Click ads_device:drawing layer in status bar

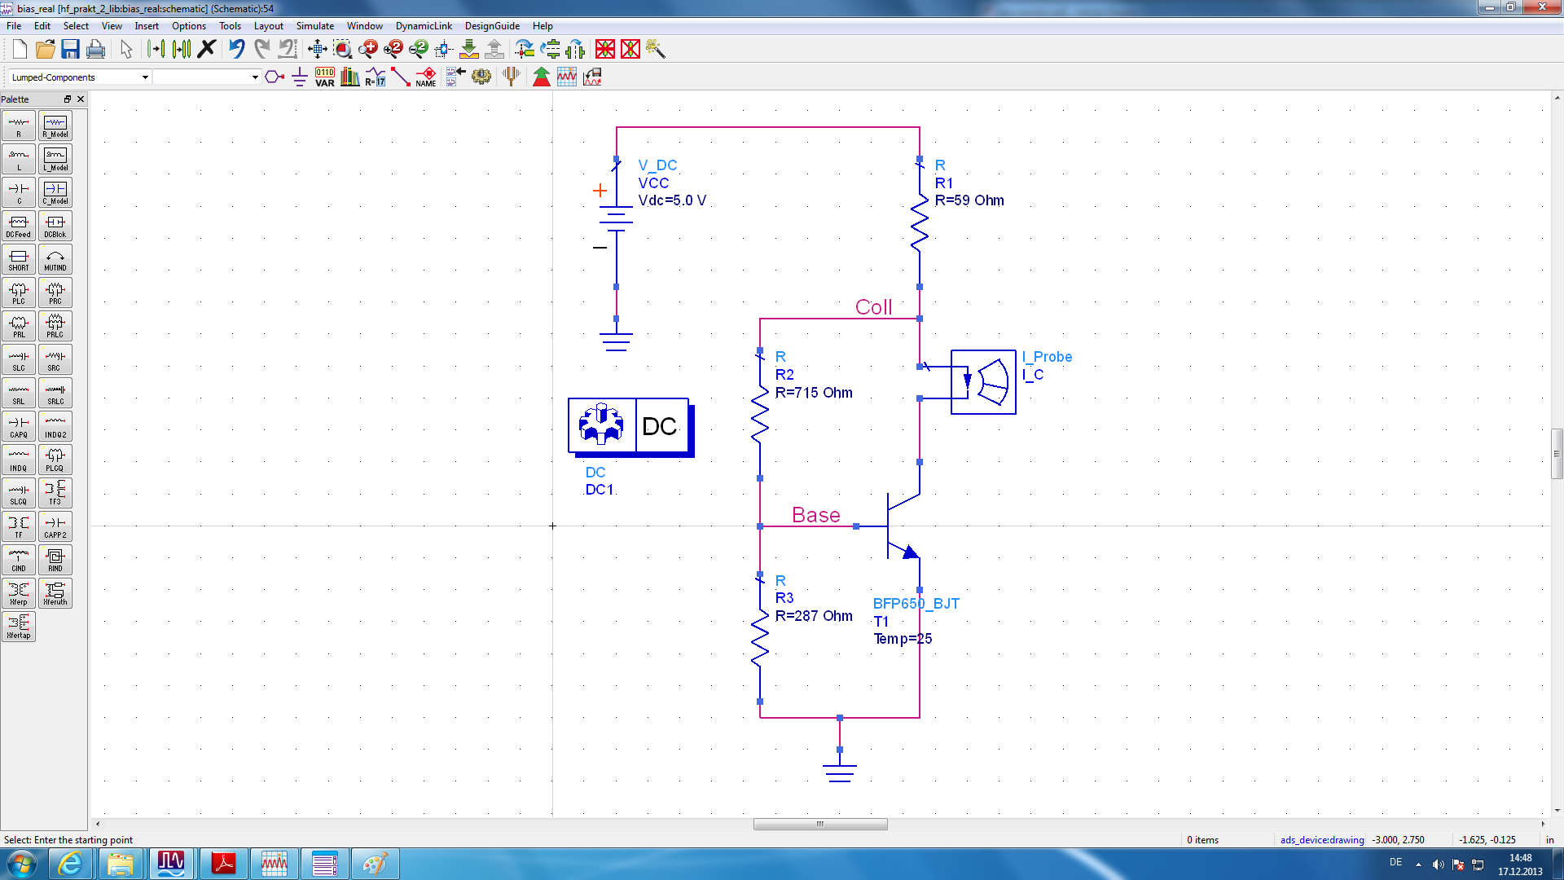(1321, 840)
